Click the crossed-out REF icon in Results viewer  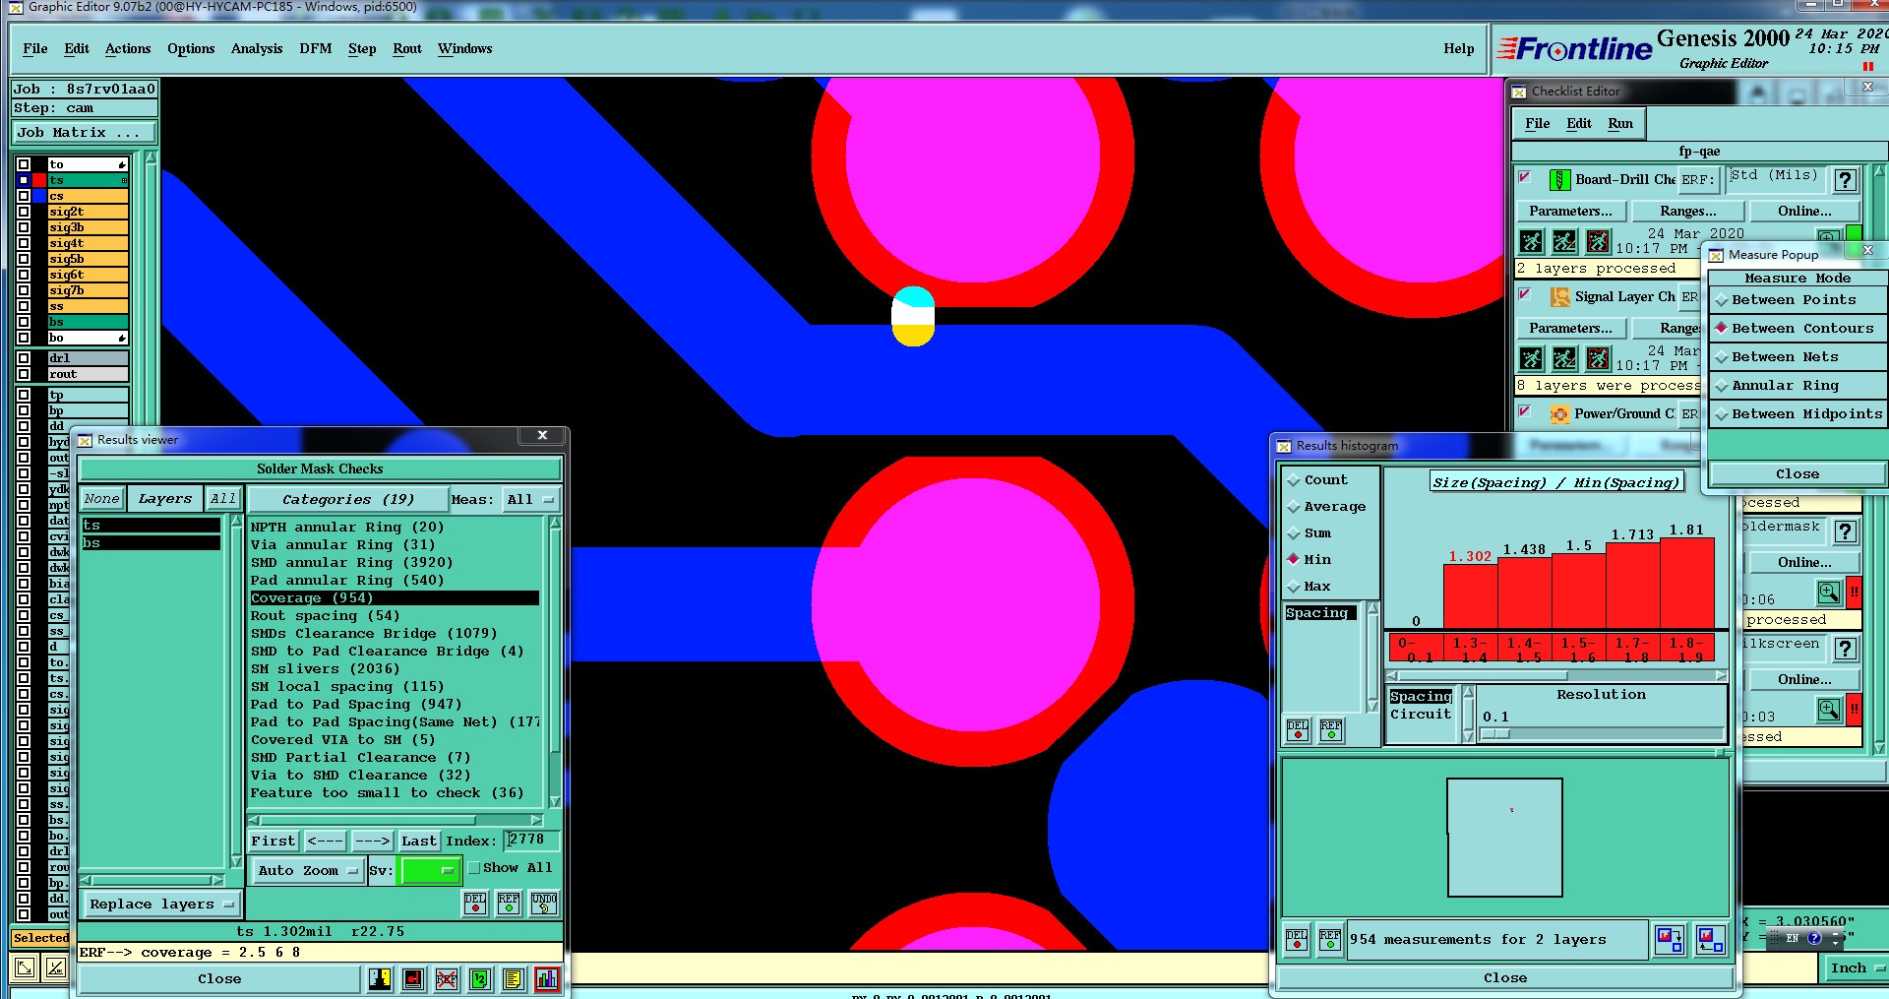(446, 978)
